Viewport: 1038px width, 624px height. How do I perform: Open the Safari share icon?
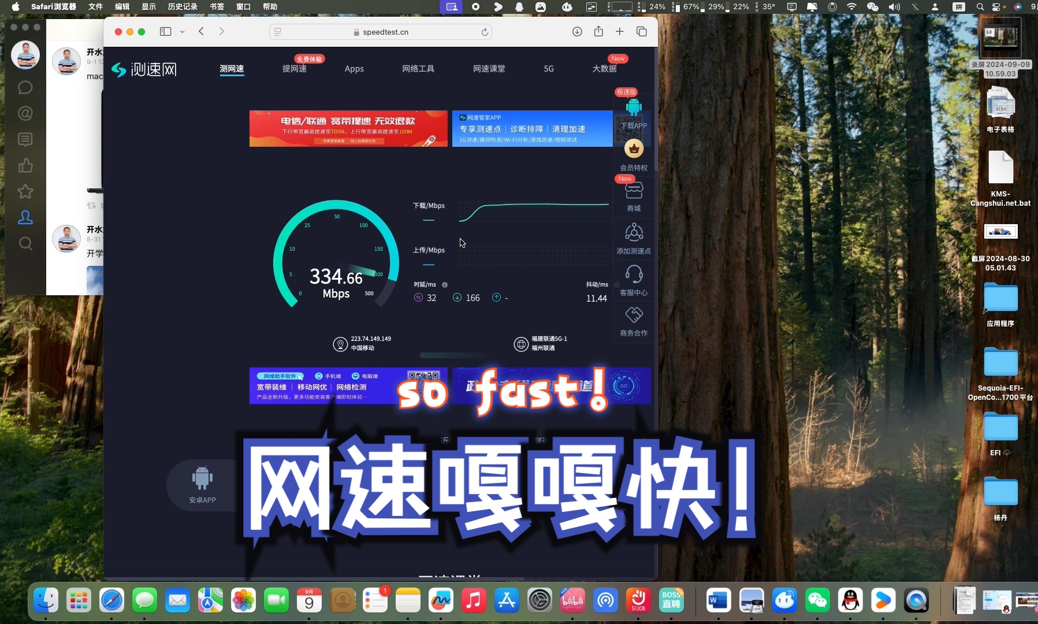click(x=598, y=31)
